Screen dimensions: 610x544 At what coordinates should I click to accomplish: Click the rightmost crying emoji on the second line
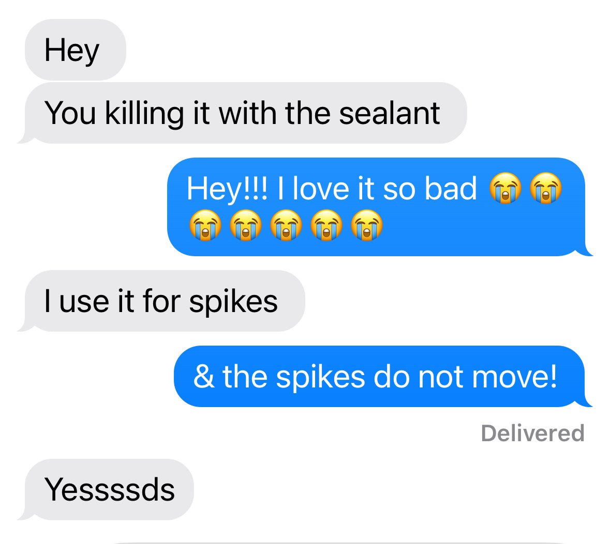(367, 226)
